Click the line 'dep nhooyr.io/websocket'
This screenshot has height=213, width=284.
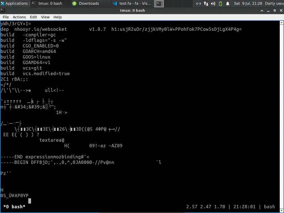(x=121, y=29)
